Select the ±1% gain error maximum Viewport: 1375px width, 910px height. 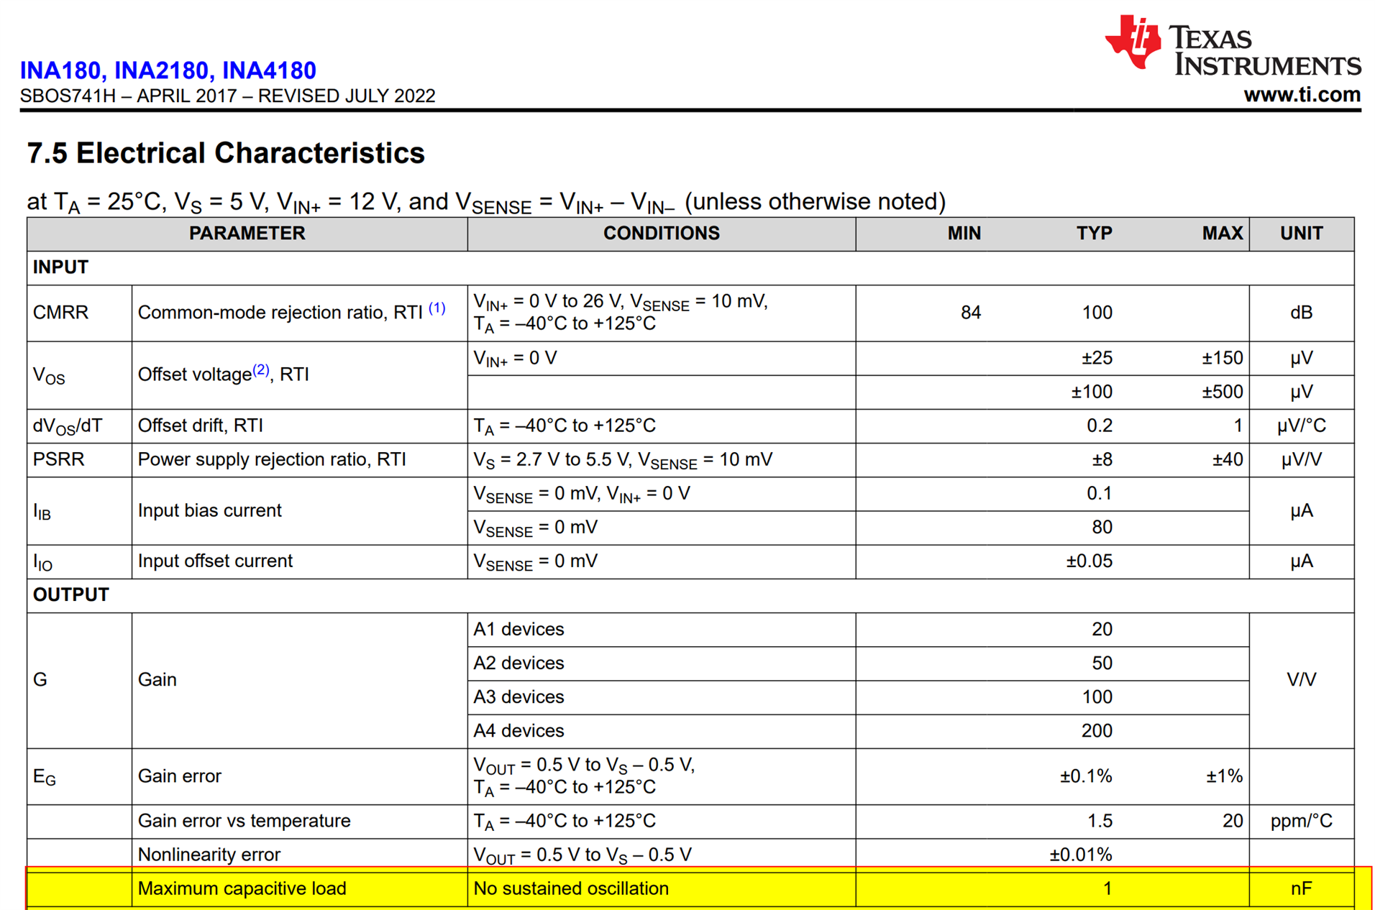pyautogui.click(x=1224, y=776)
